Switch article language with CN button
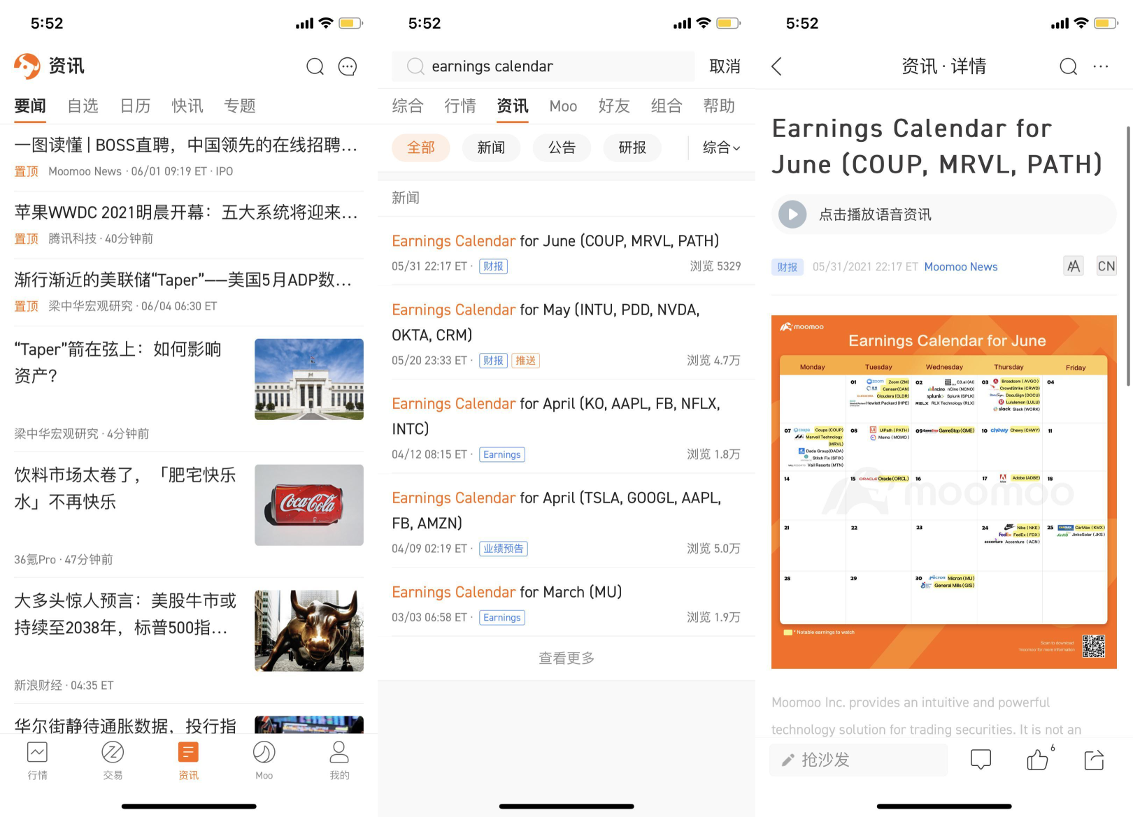Image resolution: width=1133 pixels, height=817 pixels. point(1106,266)
